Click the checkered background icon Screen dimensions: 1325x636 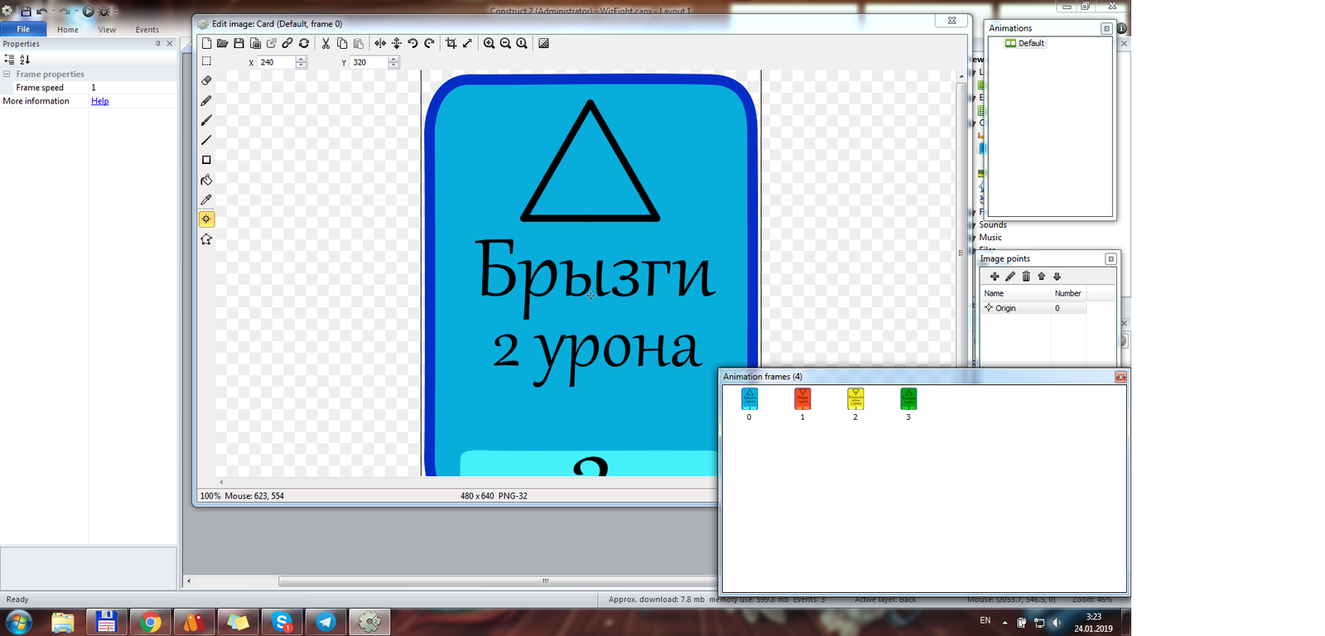(543, 43)
